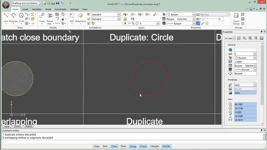Open the Manage ribbon tab
267x150 pixels.
[74, 9]
